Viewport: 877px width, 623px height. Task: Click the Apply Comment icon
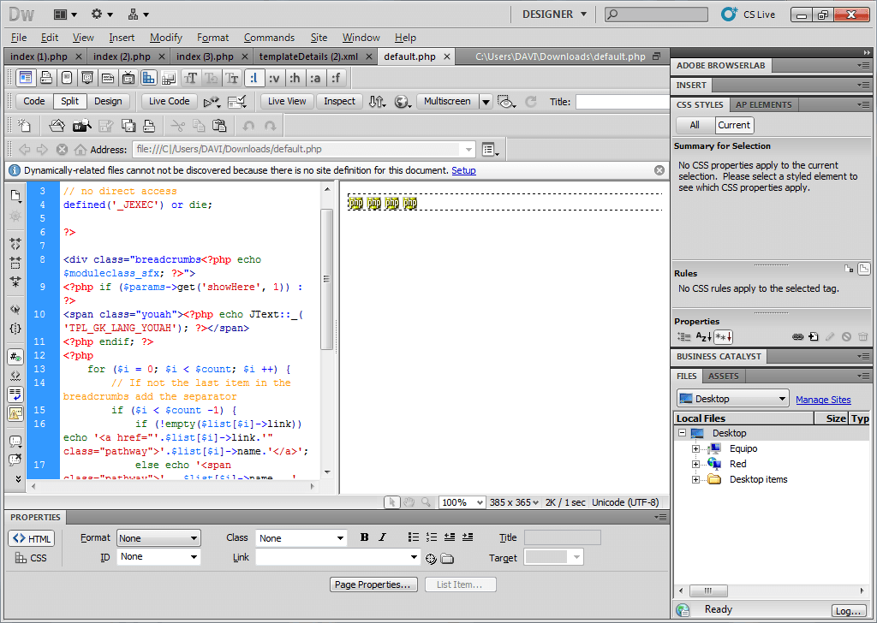pyautogui.click(x=15, y=442)
